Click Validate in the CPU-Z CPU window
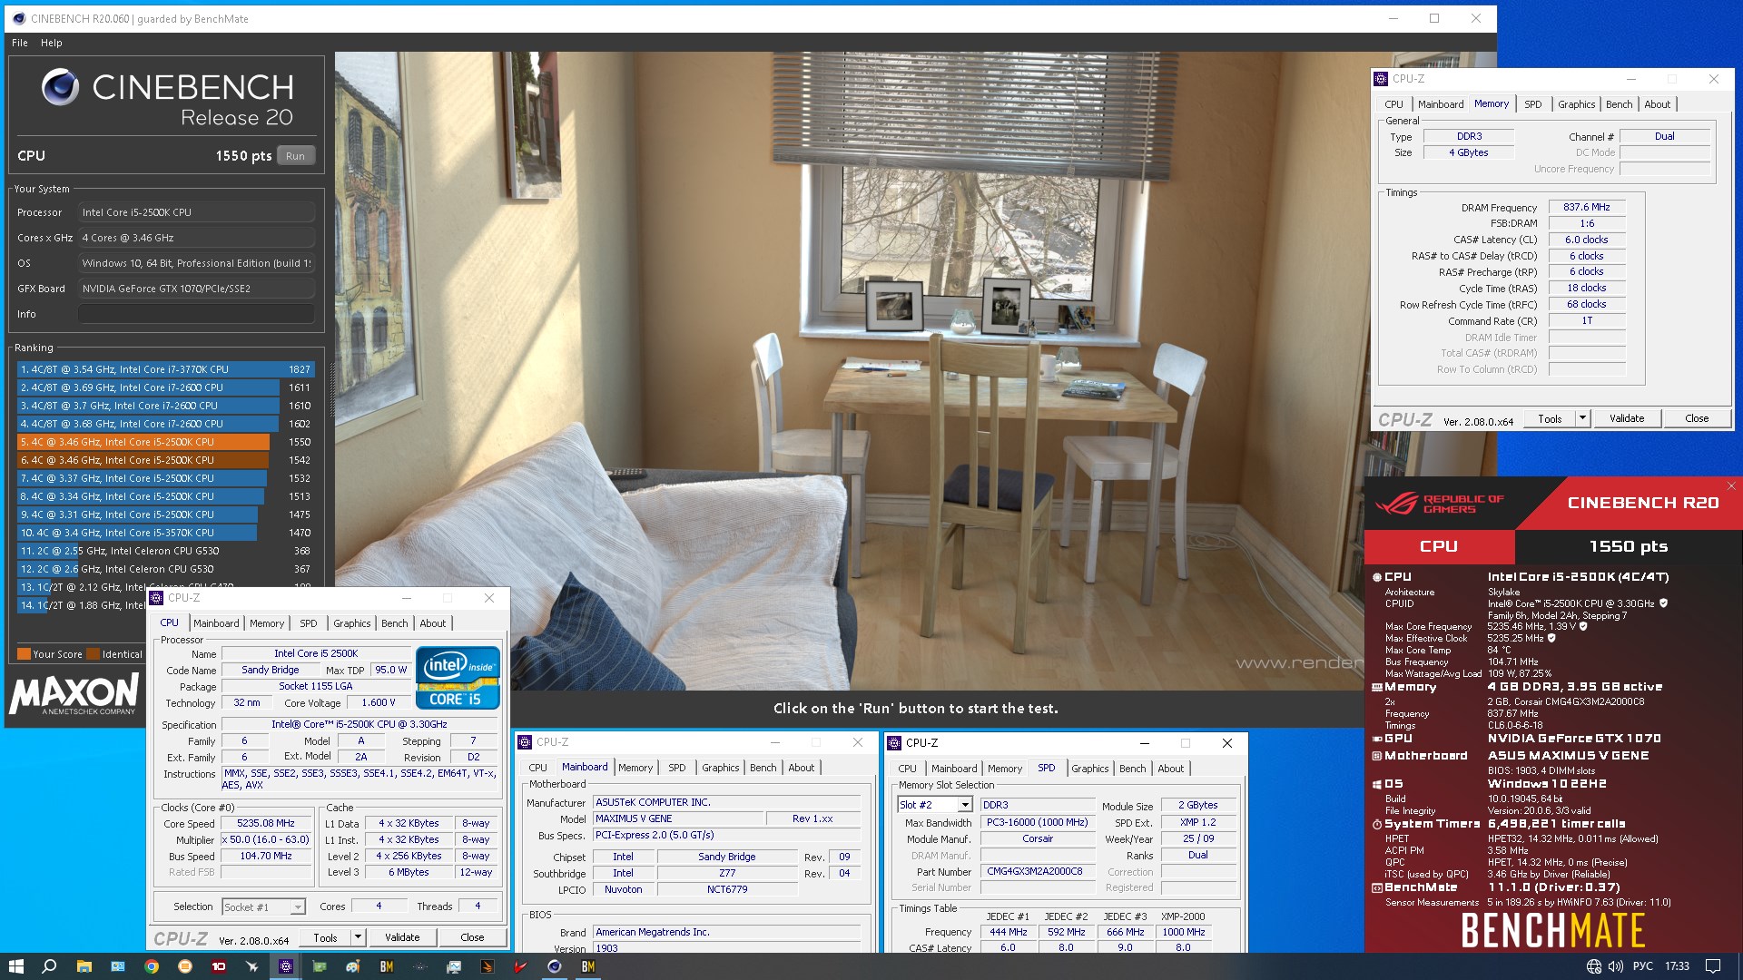1743x980 pixels. pos(402,937)
